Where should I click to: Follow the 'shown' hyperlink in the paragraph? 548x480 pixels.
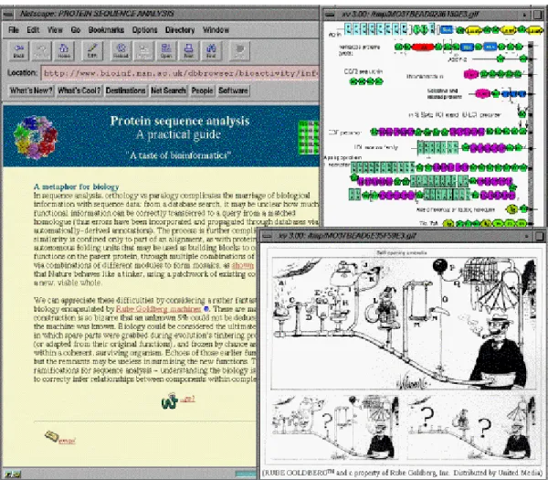(243, 265)
